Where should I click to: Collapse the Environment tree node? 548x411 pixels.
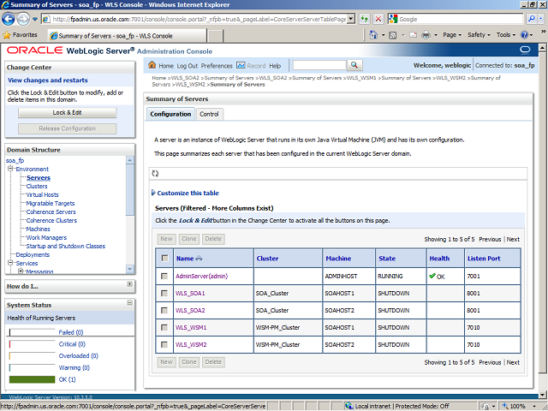click(x=9, y=170)
